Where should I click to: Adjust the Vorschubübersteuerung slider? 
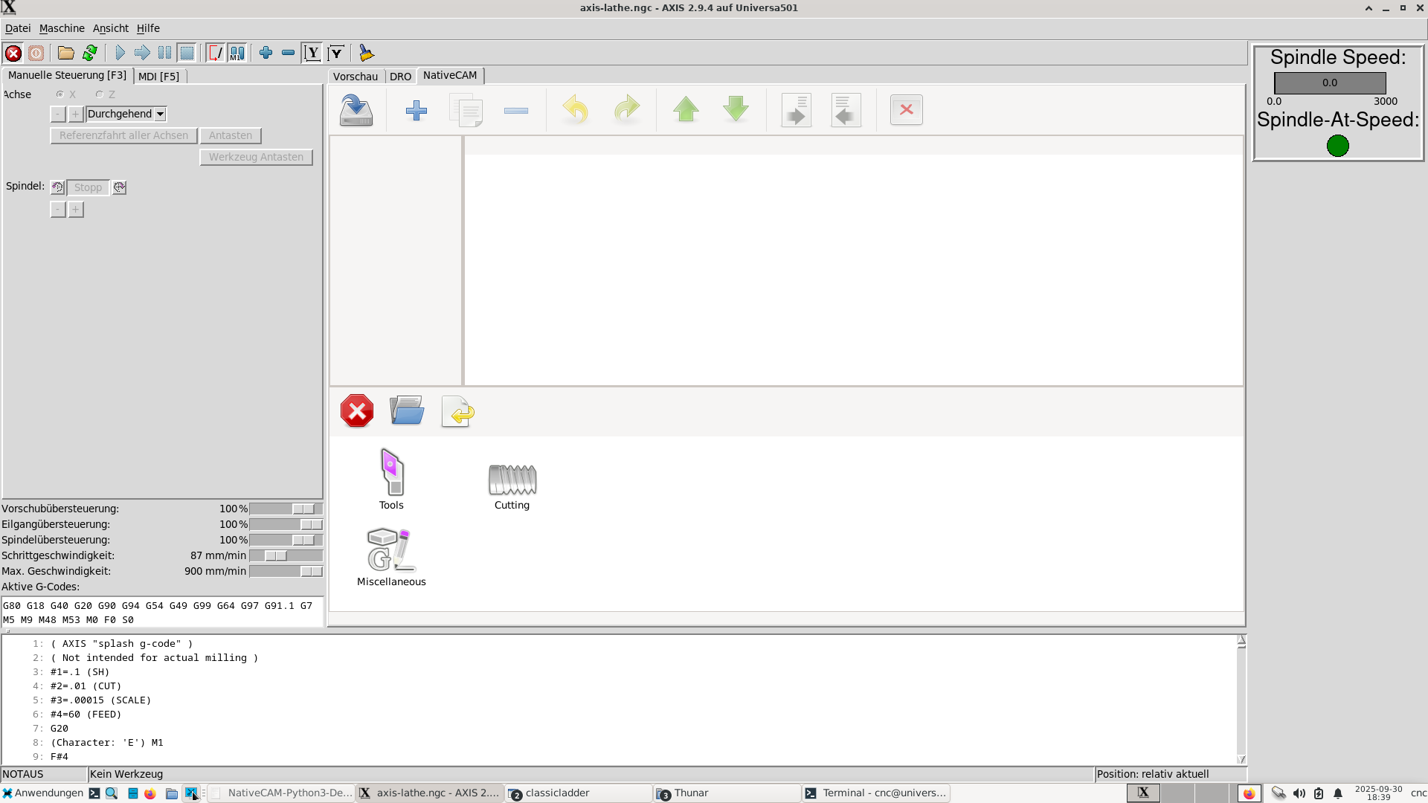tap(303, 509)
